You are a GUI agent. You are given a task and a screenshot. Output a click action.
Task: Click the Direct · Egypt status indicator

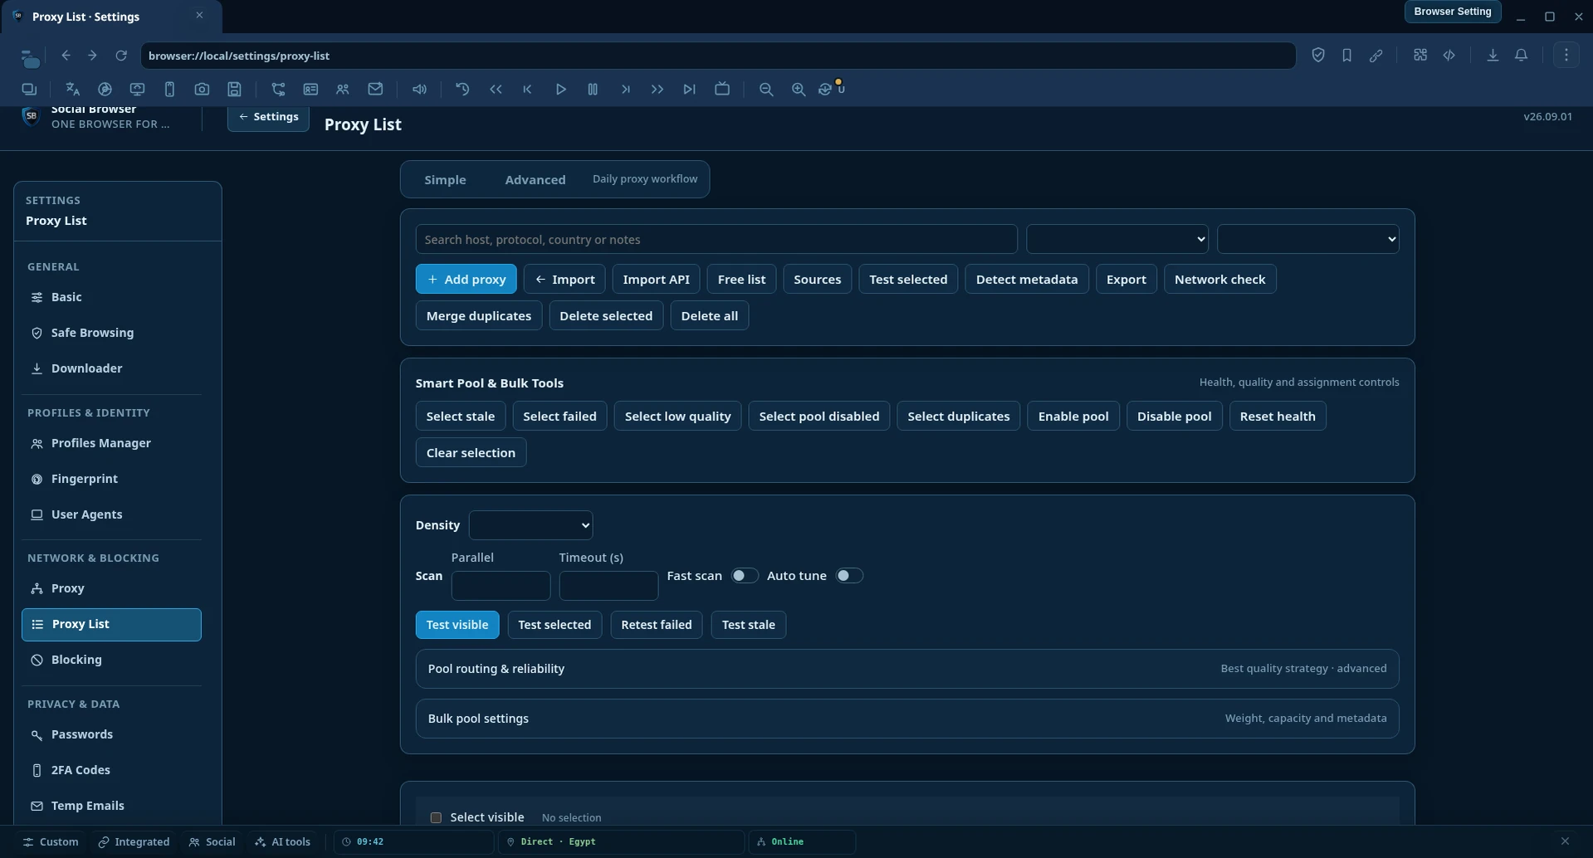(x=621, y=841)
